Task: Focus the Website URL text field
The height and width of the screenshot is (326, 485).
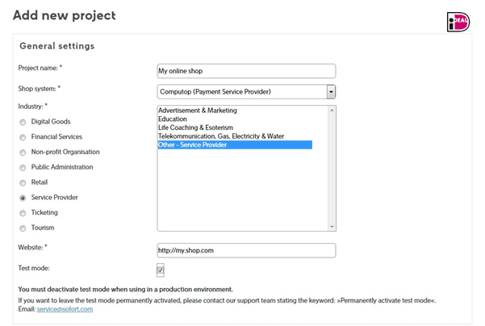Action: pos(246,250)
